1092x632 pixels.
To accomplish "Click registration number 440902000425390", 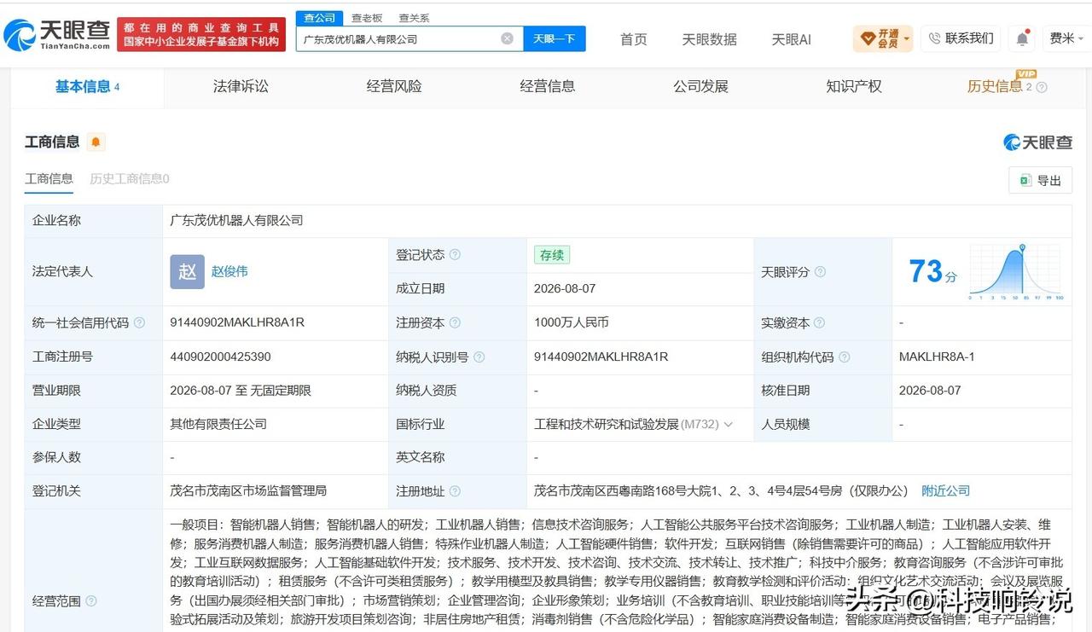I will 220,357.
